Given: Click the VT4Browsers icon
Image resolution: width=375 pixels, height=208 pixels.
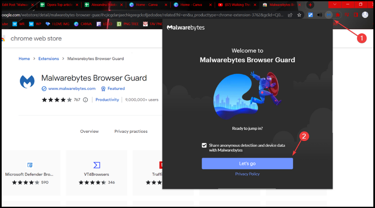Looking at the screenshot, I should (x=97, y=165).
